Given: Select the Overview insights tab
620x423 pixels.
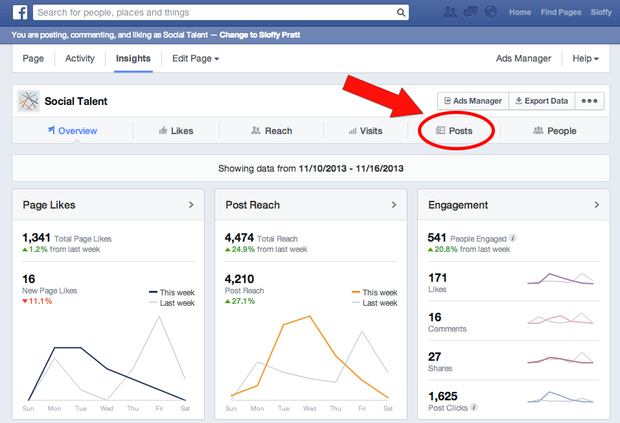Looking at the screenshot, I should (73, 131).
